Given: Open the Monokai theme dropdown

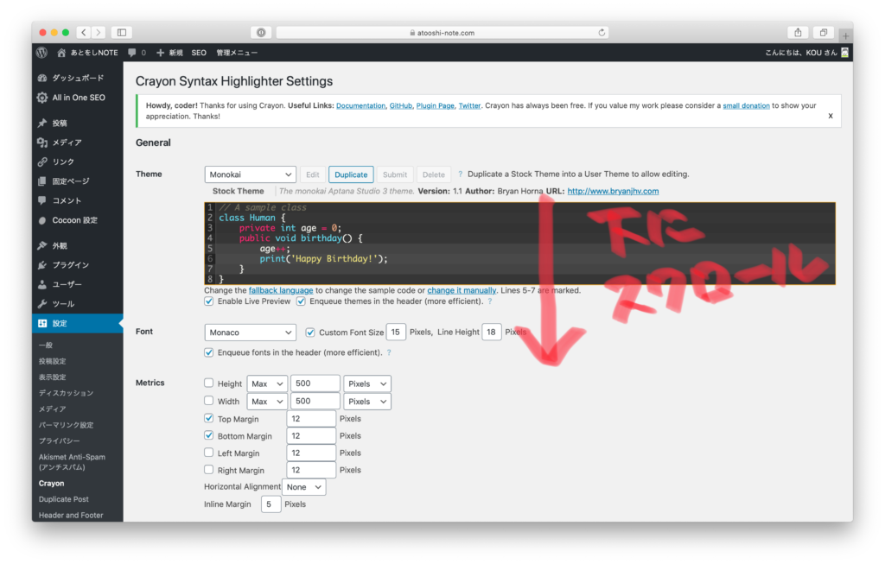Looking at the screenshot, I should (x=251, y=174).
